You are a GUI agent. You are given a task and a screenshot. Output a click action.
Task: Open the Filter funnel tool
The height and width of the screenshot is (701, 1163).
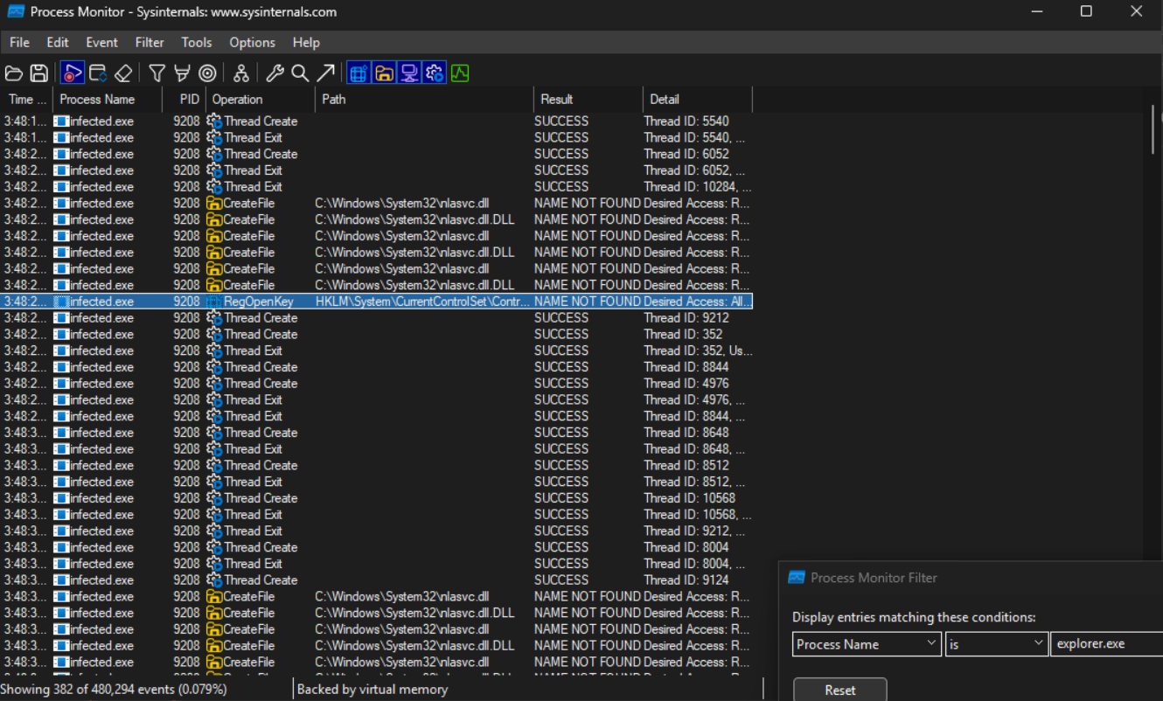coord(157,73)
